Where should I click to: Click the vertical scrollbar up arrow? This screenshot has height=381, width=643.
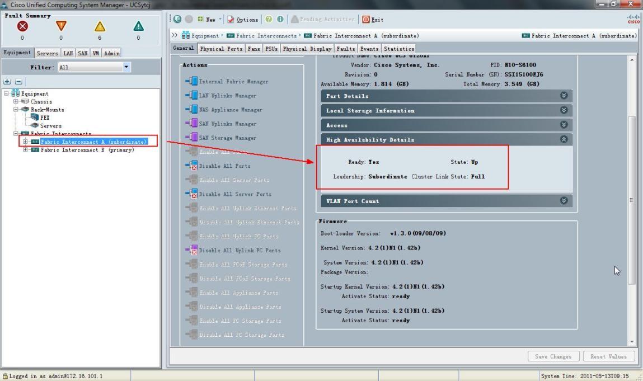pos(631,60)
